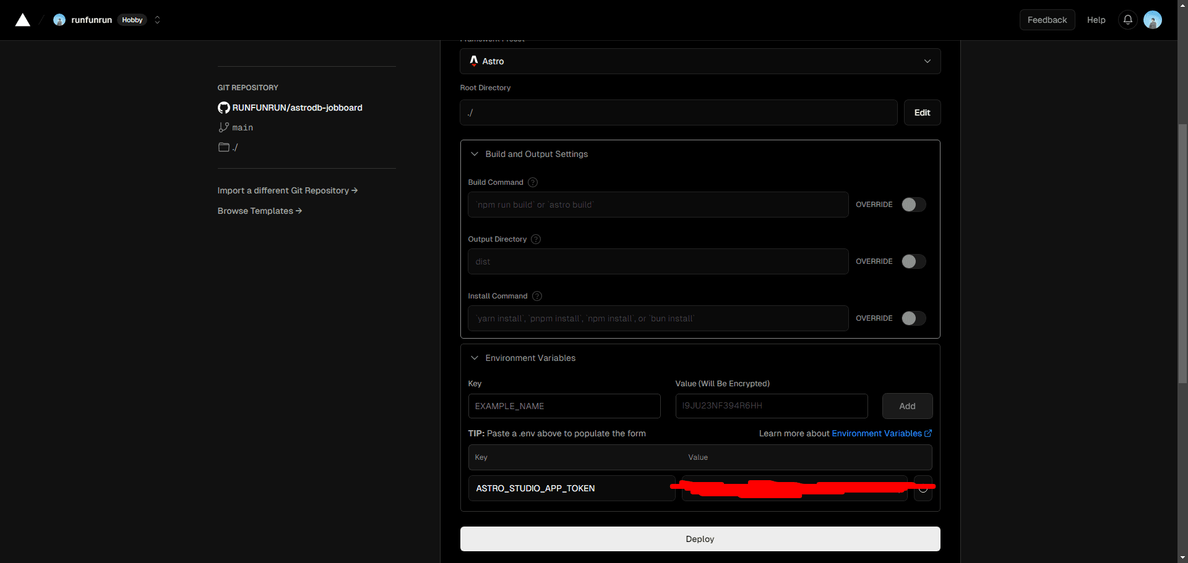This screenshot has height=563, width=1188.
Task: Click the Hobby plan badge
Action: click(x=132, y=20)
